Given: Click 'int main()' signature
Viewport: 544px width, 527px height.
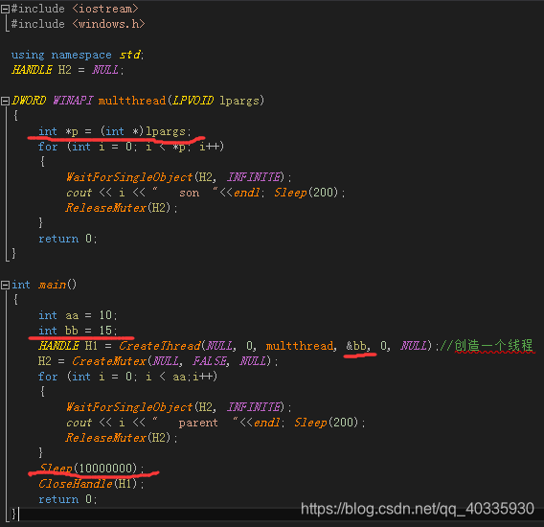Looking at the screenshot, I should [44, 285].
